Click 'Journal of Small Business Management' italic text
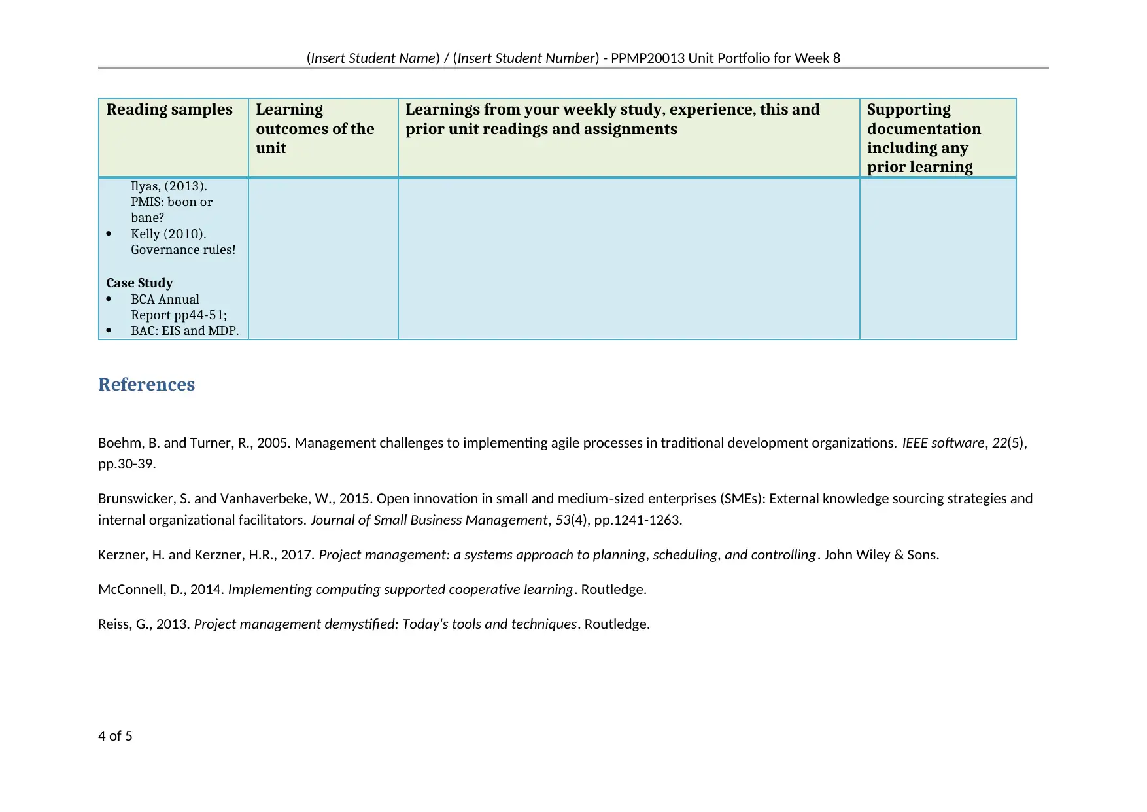The height and width of the screenshot is (812, 1147). coord(429,520)
